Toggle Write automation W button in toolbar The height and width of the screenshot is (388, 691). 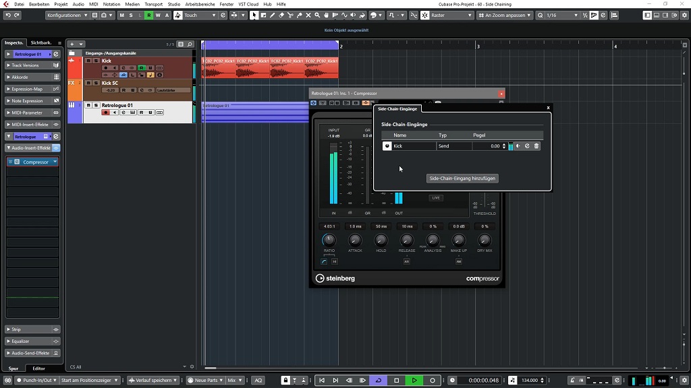click(158, 15)
